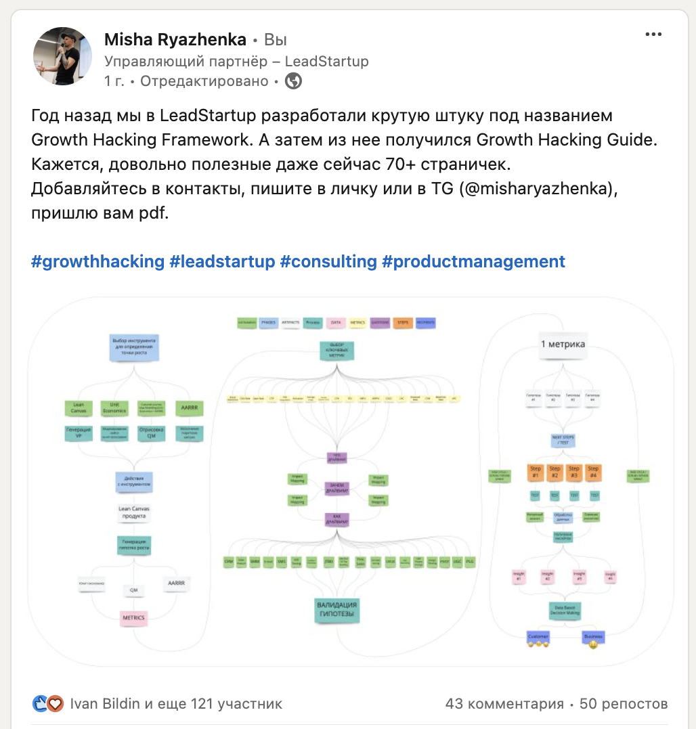Image resolution: width=696 pixels, height=729 pixels.
Task: Open the #productmanagement hashtag
Action: (x=473, y=261)
